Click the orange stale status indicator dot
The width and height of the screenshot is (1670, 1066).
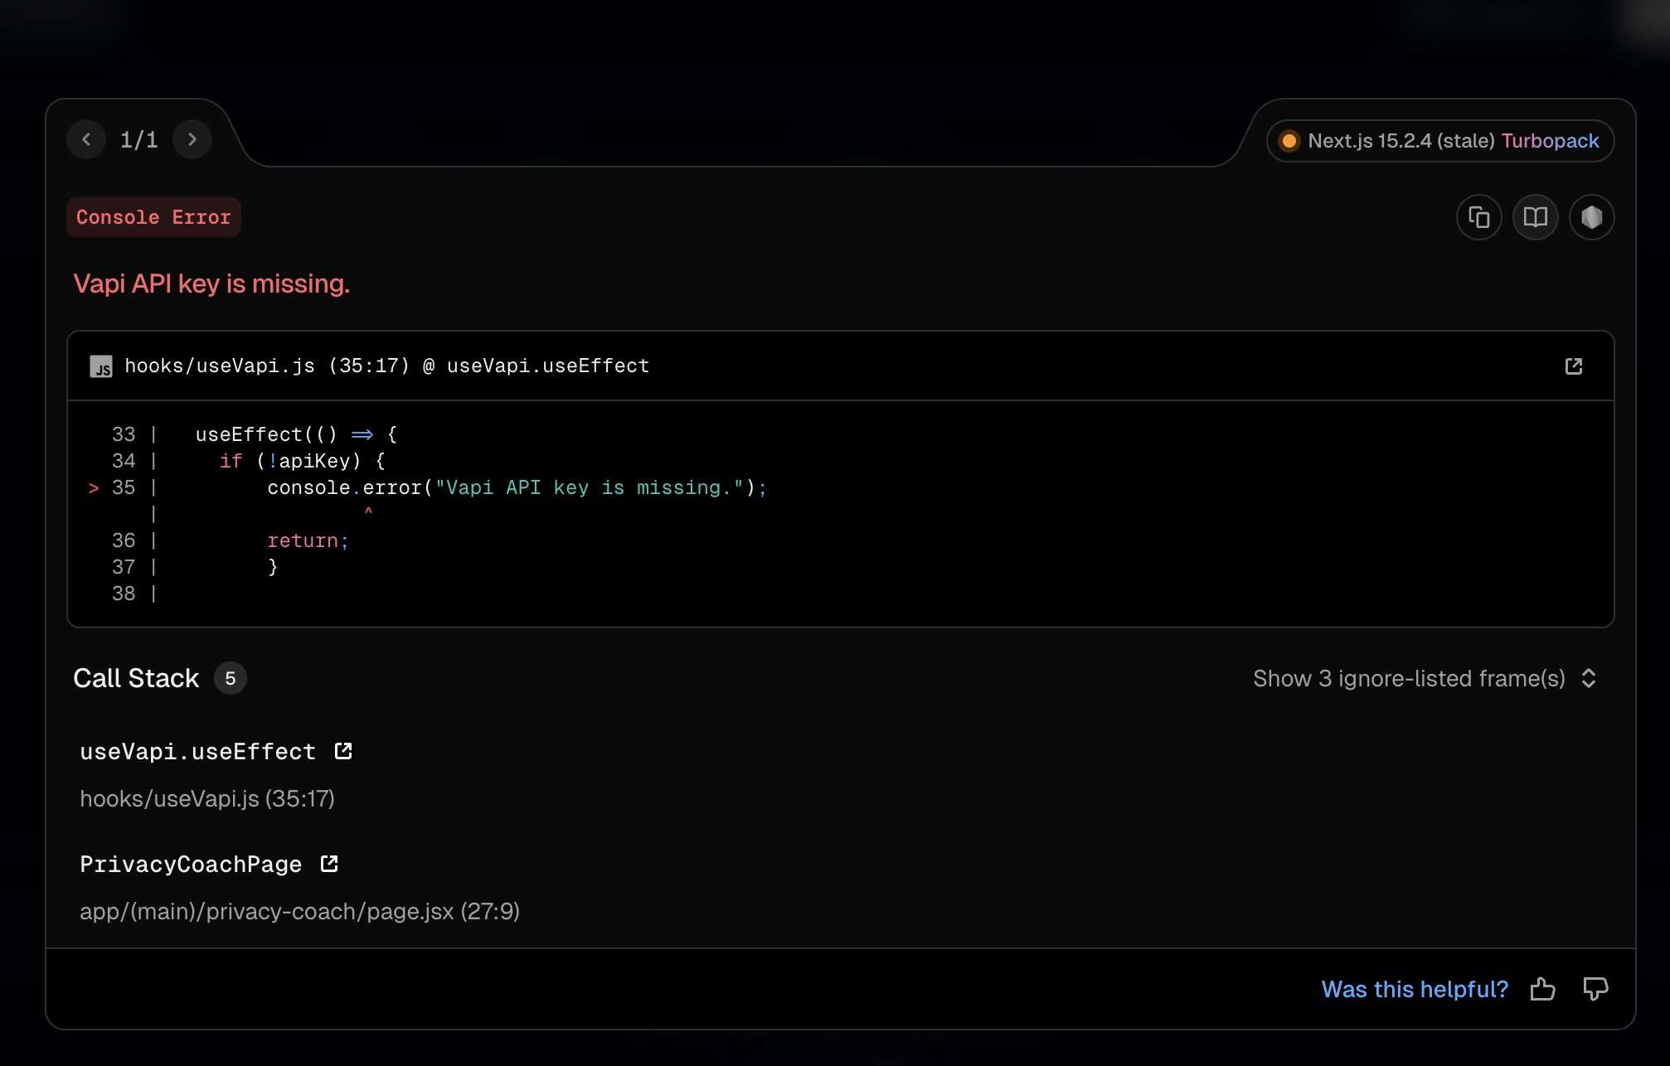1289,141
